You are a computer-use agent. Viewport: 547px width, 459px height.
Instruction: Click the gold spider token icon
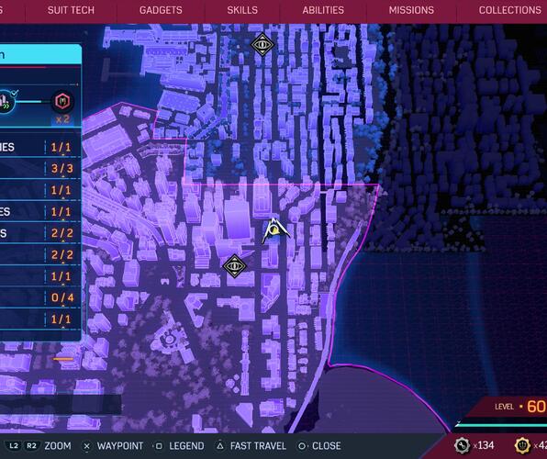click(522, 445)
